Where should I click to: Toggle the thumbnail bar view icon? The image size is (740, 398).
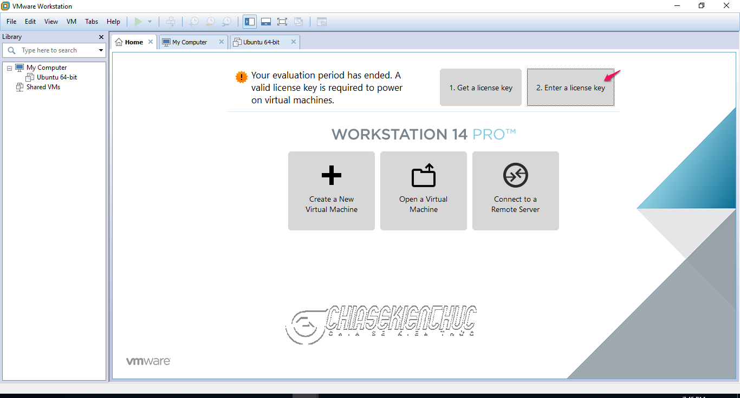click(x=266, y=22)
